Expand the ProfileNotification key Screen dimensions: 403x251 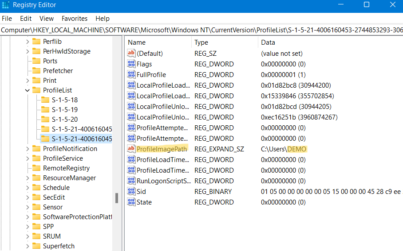tap(28, 149)
